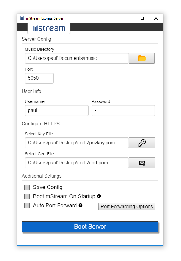
Task: Maximize the mStream Express Server window
Action: point(142,18)
